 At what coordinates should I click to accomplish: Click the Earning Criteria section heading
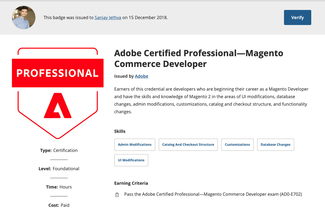[131, 183]
